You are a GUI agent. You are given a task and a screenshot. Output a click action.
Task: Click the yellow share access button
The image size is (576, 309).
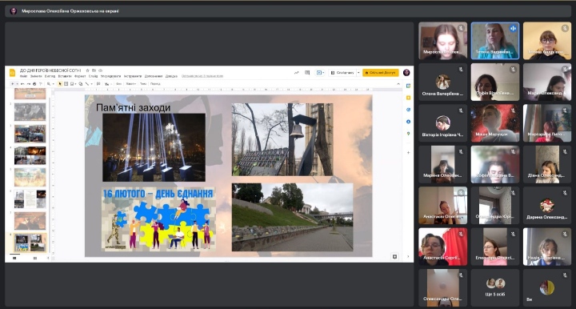click(x=381, y=73)
